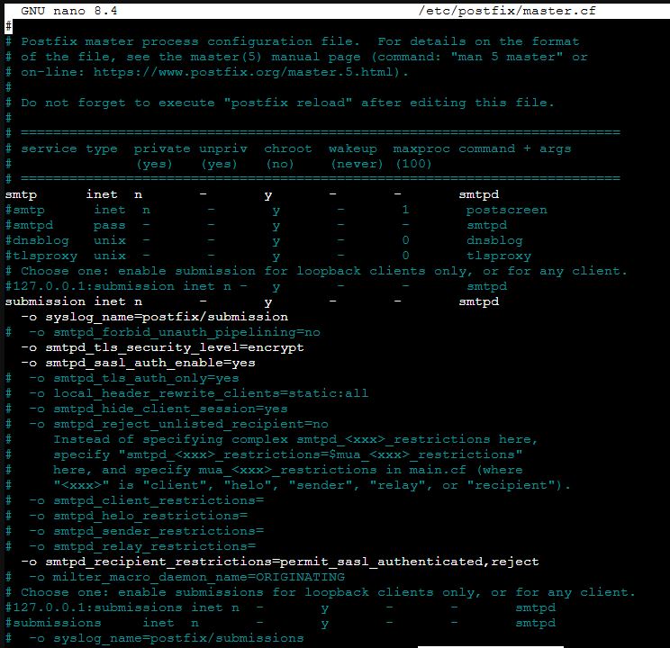Screen dimensions: 670x648
Task: Click the dnsblog command in last column
Action: (493, 240)
